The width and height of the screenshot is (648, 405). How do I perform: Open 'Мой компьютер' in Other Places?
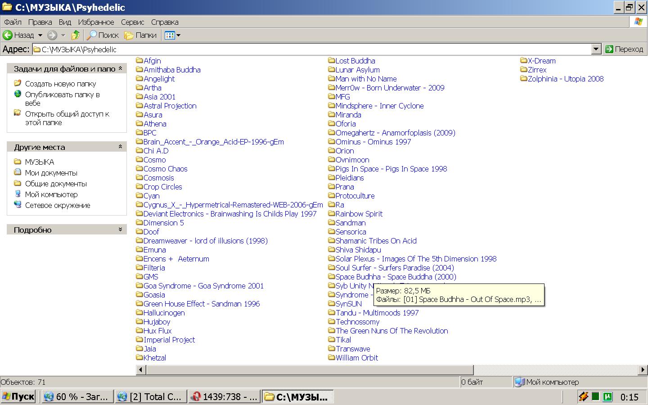(51, 194)
